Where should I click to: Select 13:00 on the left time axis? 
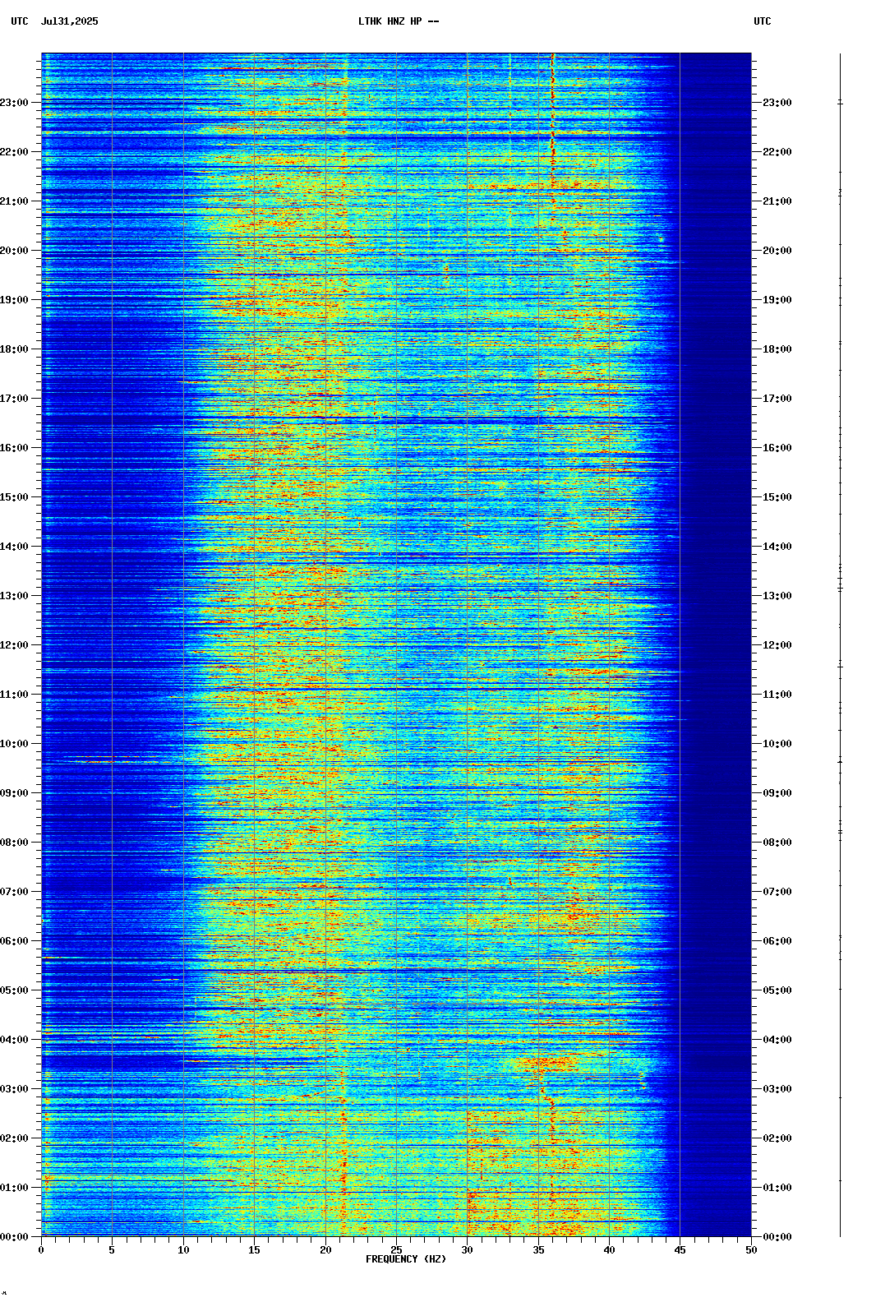[14, 596]
